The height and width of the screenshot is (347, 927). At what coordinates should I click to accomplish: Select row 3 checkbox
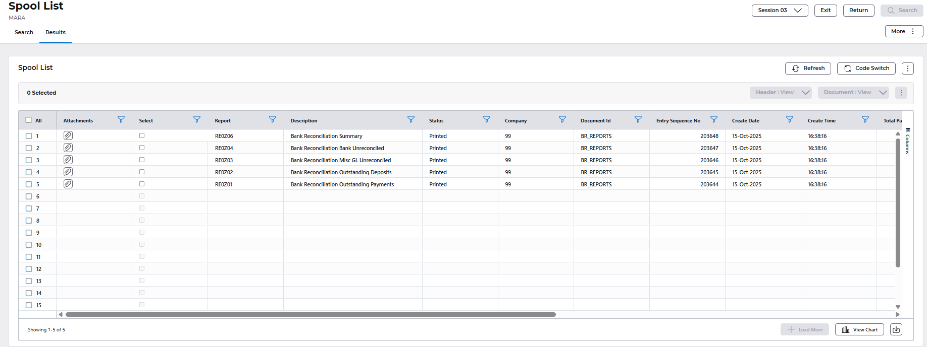29,160
